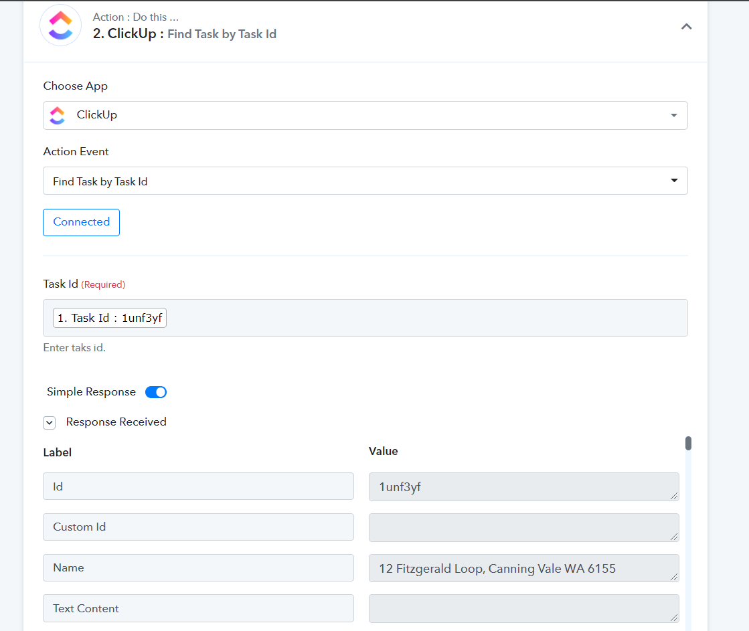Toggle the Simple Response switch
The image size is (749, 631).
[x=156, y=392]
